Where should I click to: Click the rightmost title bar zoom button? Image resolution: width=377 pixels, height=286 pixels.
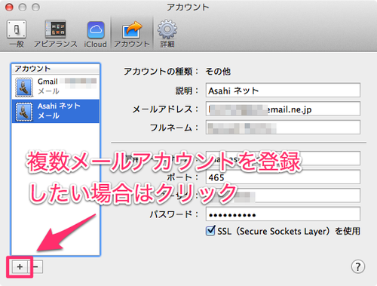point(35,8)
